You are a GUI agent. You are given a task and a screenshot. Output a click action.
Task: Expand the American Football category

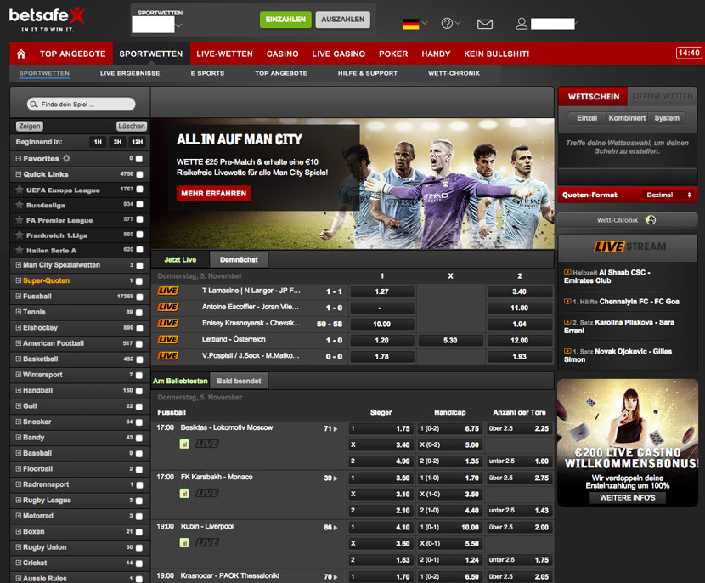[x=19, y=343]
